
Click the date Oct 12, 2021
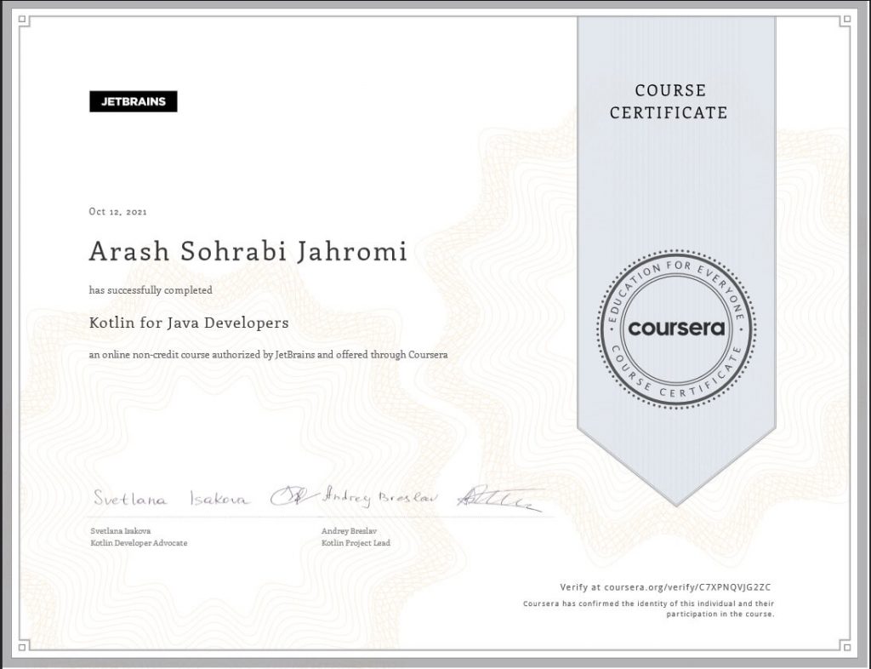tap(117, 212)
